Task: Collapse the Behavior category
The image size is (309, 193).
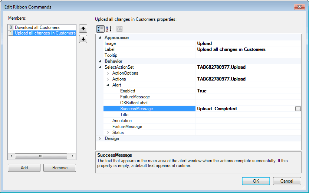Action: (x=100, y=61)
